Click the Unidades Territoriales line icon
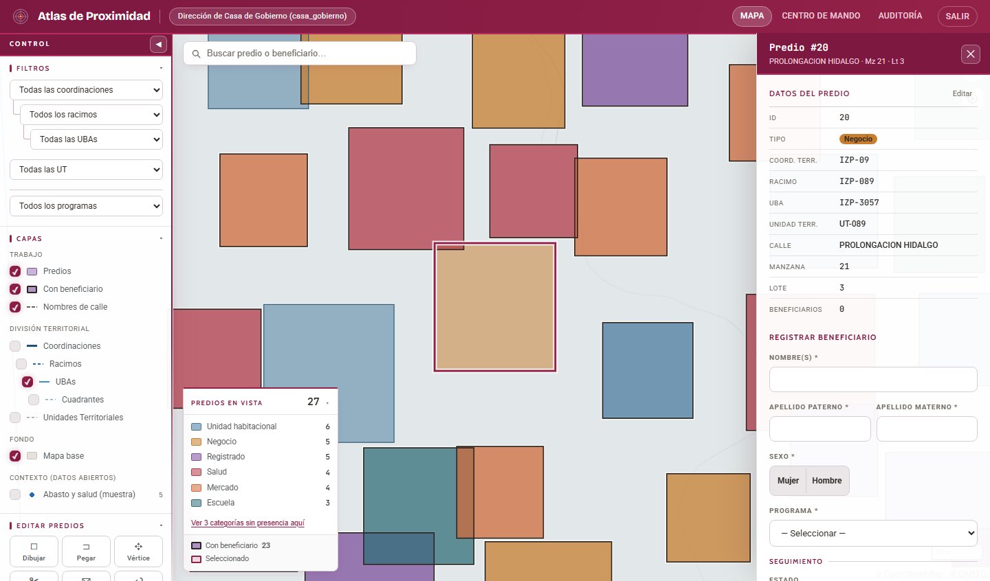 click(x=32, y=418)
